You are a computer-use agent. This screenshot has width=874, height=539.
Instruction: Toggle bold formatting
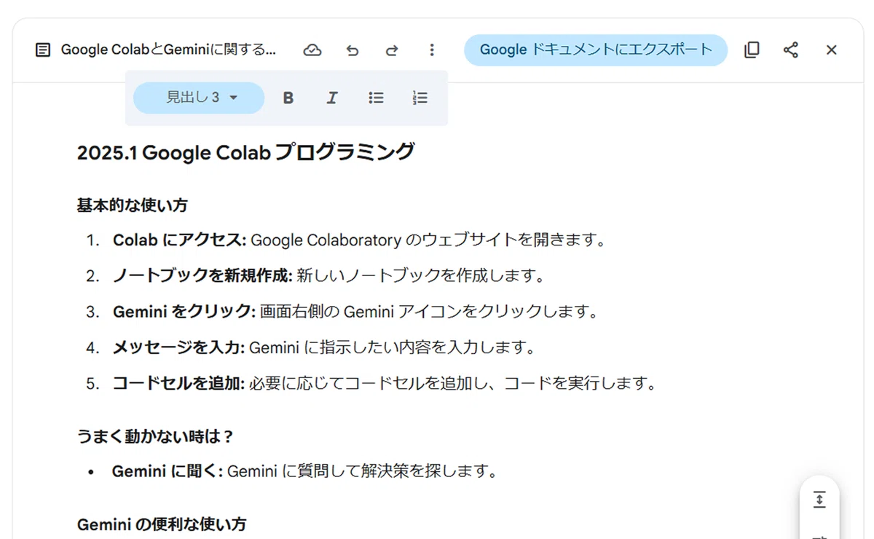pyautogui.click(x=288, y=98)
